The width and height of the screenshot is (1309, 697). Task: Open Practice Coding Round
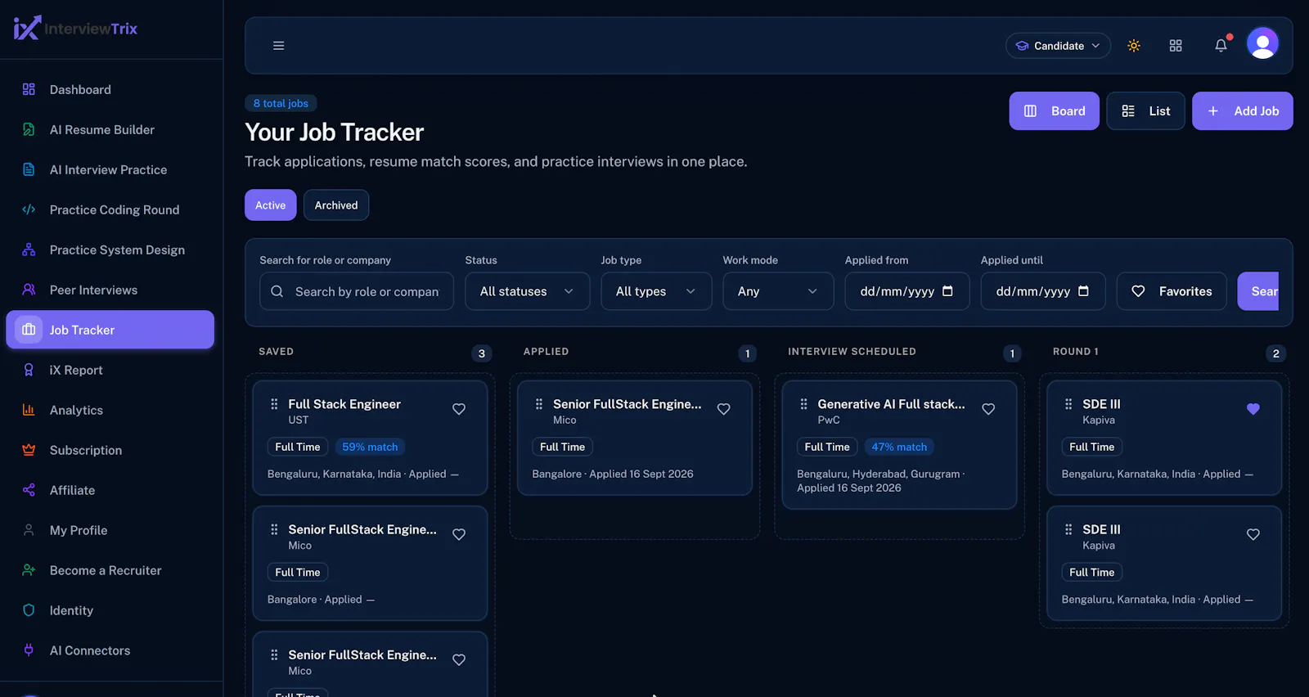click(x=110, y=210)
